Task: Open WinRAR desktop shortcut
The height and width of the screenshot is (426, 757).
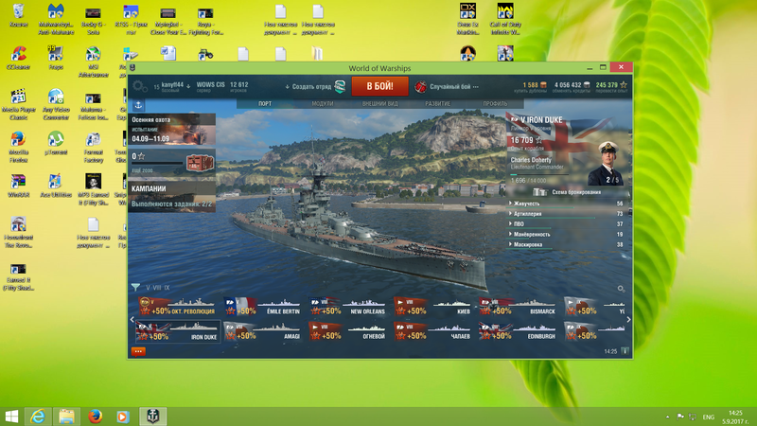Action: click(18, 186)
